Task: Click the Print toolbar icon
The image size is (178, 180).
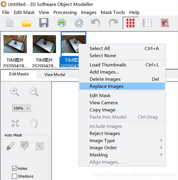Action: pyautogui.click(x=61, y=23)
